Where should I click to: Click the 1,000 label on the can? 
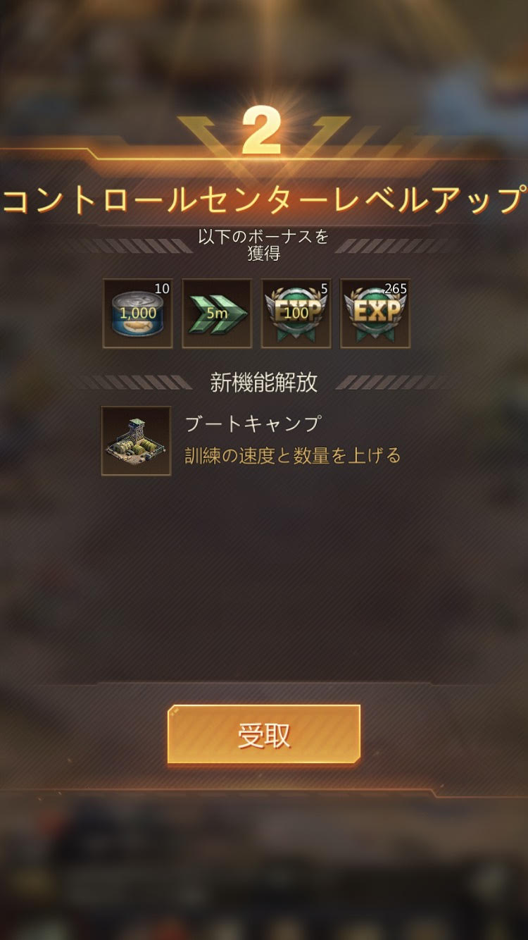(x=138, y=314)
